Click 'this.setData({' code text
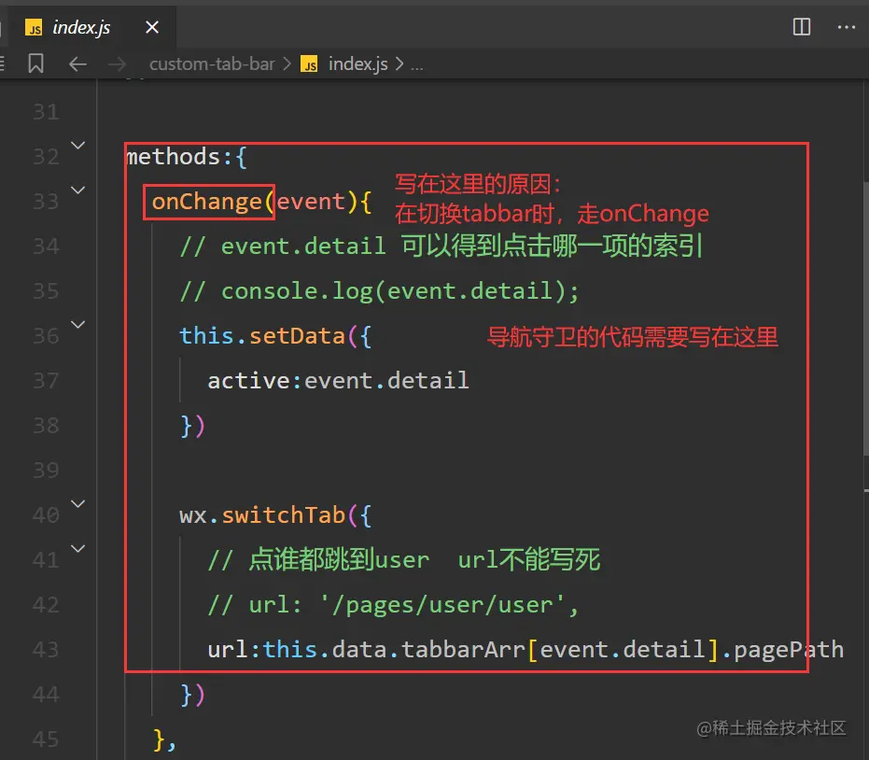Image resolution: width=869 pixels, height=760 pixels. [x=275, y=336]
